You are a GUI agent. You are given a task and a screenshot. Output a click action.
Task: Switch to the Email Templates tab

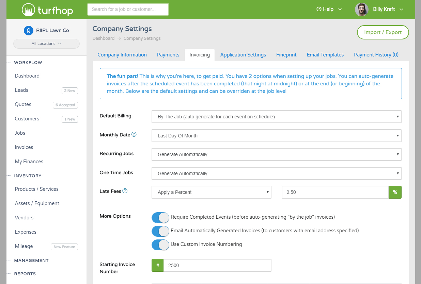pyautogui.click(x=325, y=54)
